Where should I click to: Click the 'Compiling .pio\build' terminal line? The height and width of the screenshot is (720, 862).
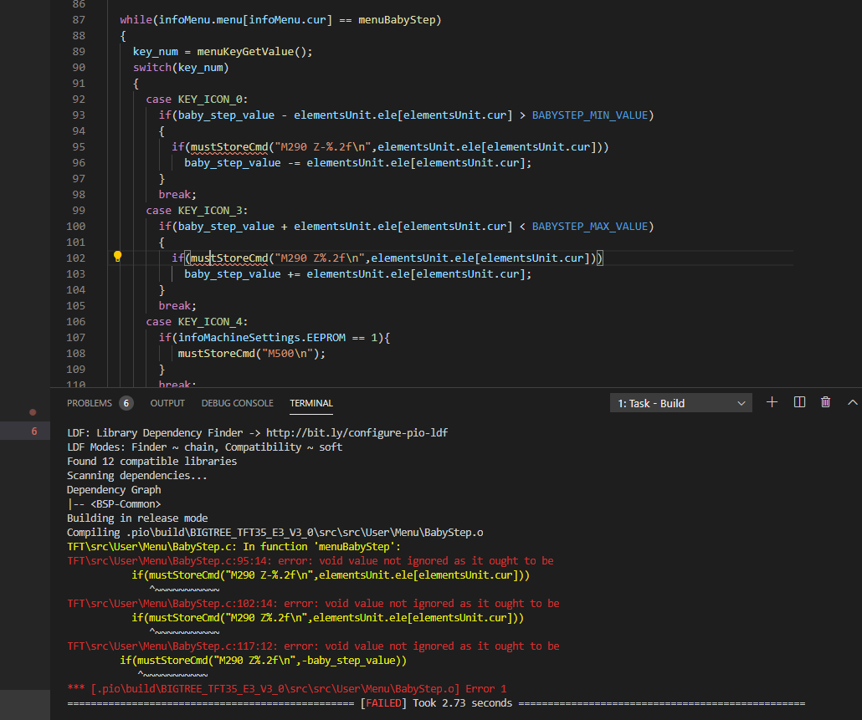275,533
